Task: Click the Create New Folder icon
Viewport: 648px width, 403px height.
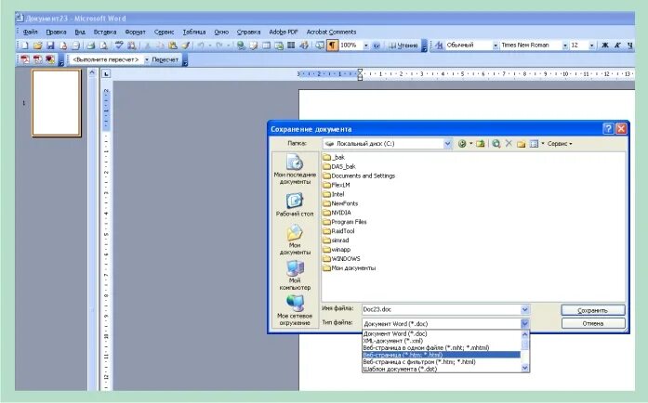Action: [x=522, y=144]
